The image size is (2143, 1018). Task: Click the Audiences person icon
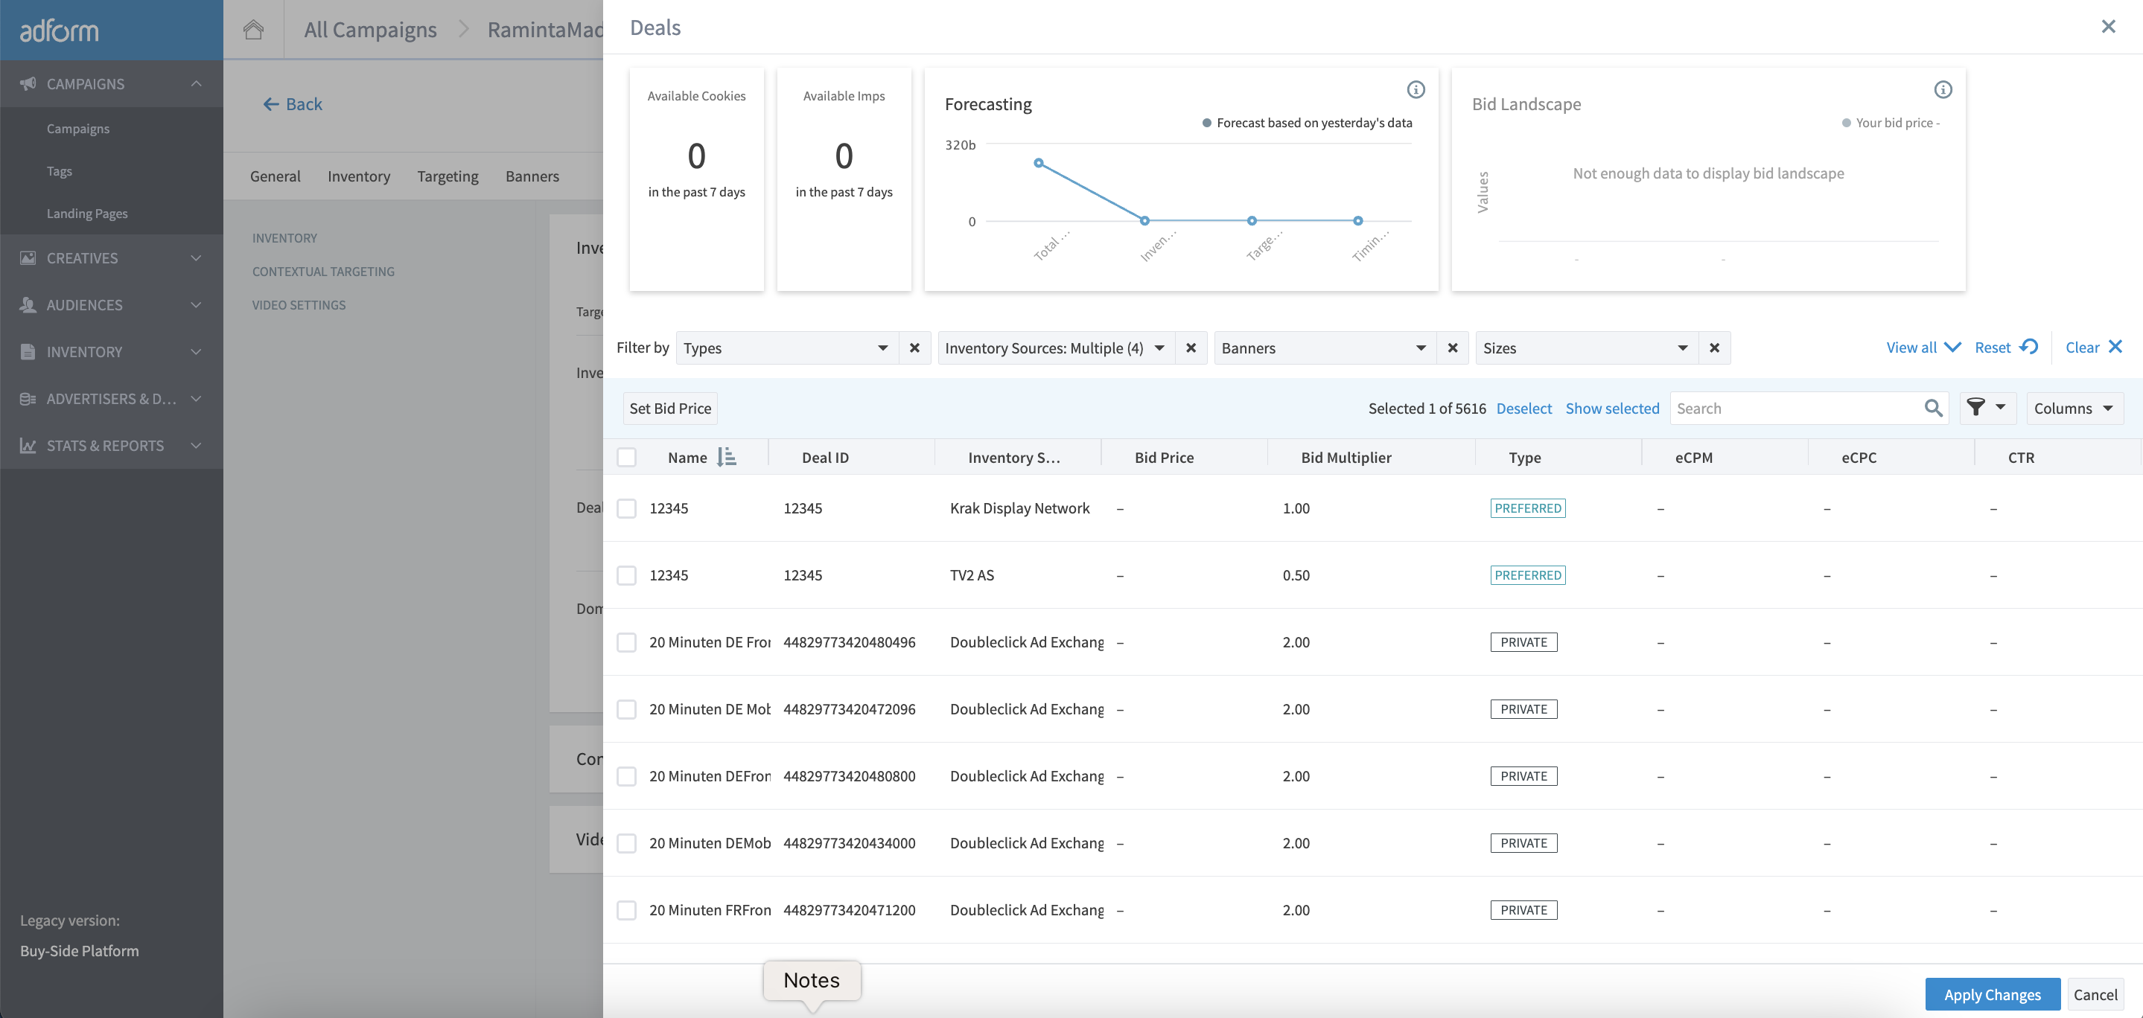28,304
